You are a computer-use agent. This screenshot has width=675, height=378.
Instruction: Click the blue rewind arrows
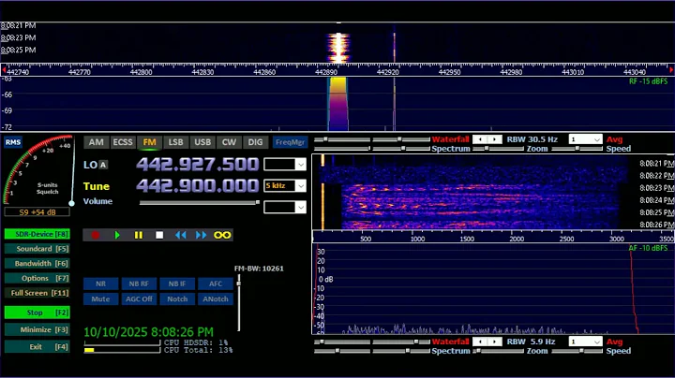[180, 235]
